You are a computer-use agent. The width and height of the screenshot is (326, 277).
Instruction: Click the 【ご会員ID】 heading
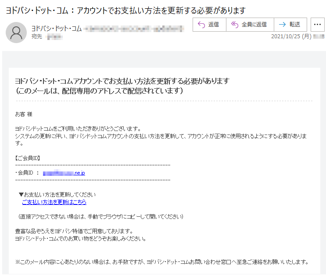[x=28, y=158]
